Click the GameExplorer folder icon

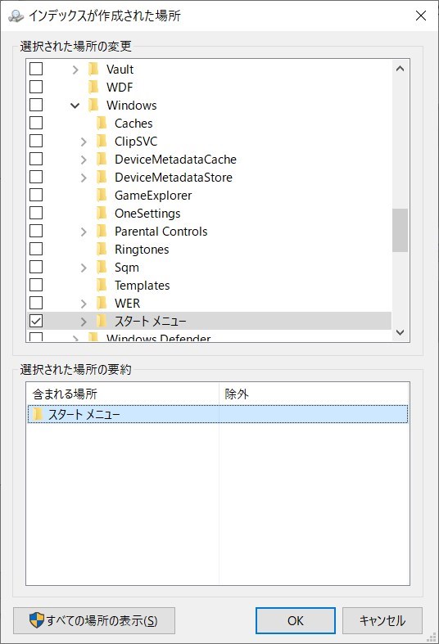(x=102, y=195)
